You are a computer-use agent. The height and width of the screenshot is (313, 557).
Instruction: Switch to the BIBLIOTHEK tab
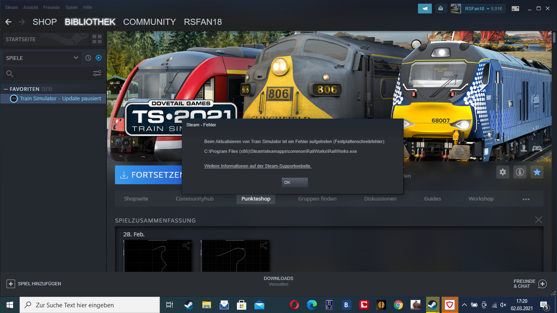pos(90,22)
